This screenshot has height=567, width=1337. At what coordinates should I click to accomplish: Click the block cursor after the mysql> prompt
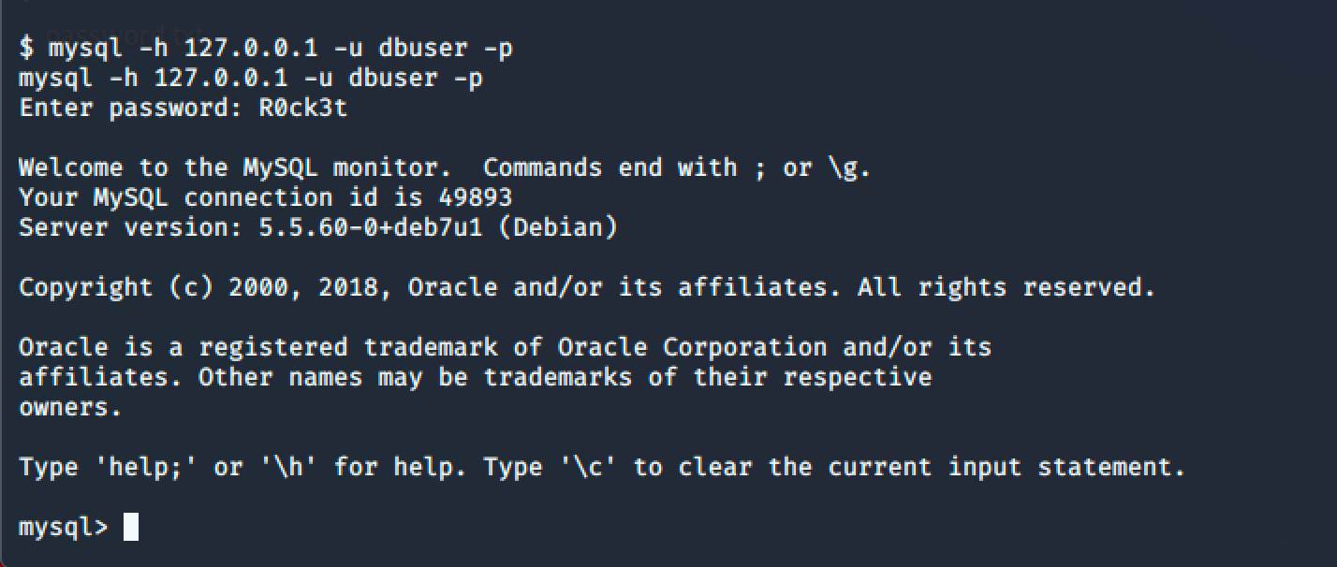tap(131, 527)
